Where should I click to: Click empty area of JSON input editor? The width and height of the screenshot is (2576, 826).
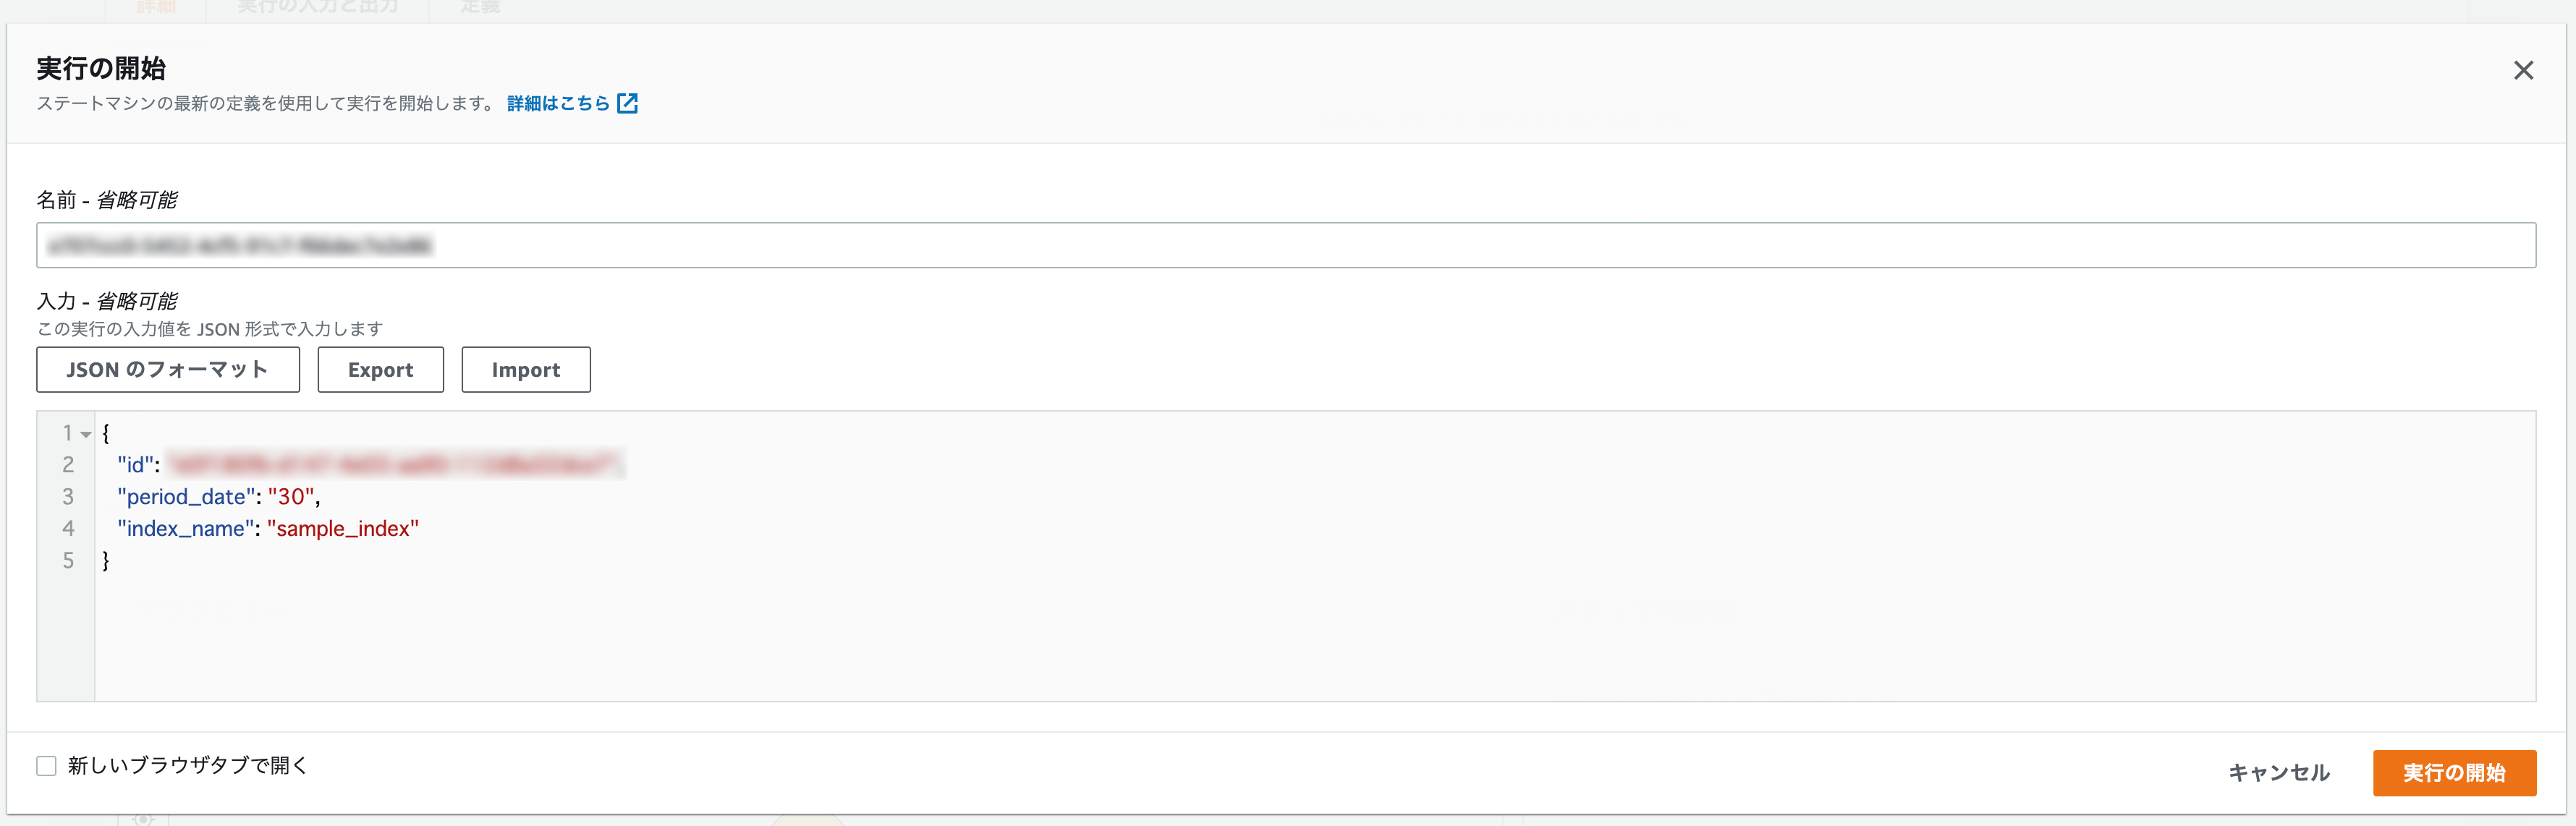coord(1300,640)
